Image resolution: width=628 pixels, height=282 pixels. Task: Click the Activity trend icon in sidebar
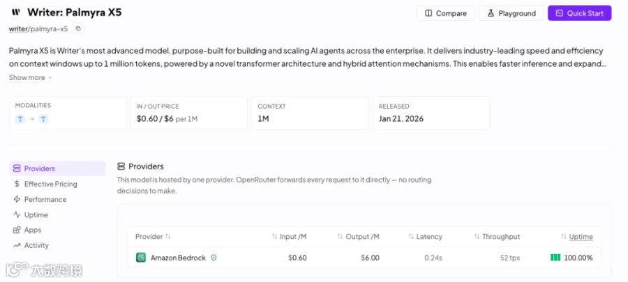17,245
